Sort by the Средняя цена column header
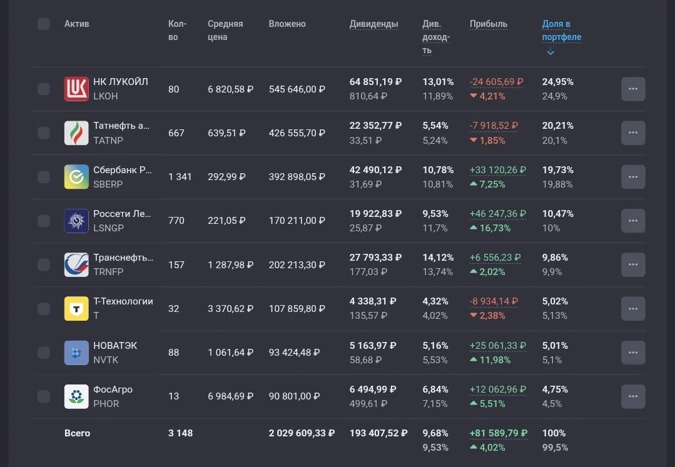The image size is (675, 467). [x=225, y=30]
